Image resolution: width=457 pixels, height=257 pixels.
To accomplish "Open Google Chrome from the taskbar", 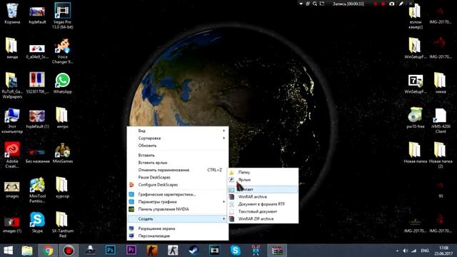I will point(48,251).
